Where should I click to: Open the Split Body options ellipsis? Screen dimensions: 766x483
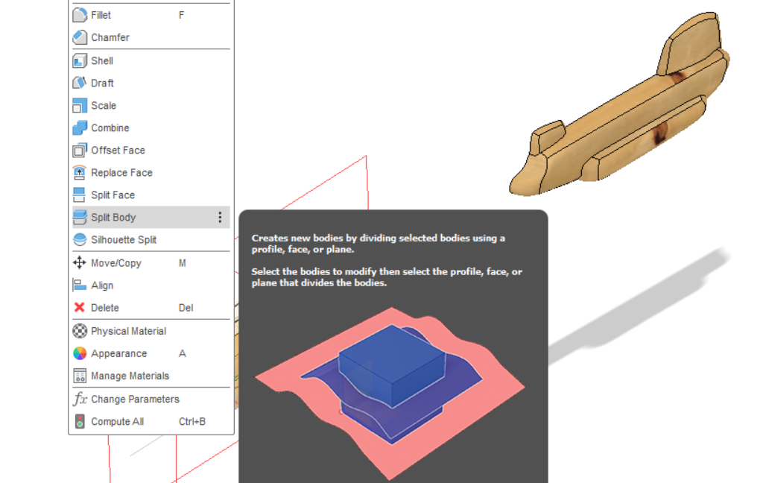[x=220, y=217]
